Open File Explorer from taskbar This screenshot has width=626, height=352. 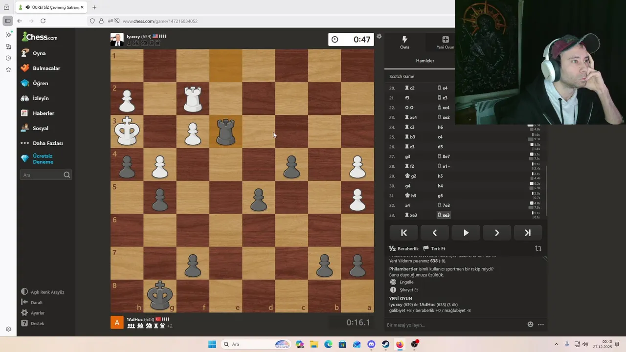click(x=313, y=344)
